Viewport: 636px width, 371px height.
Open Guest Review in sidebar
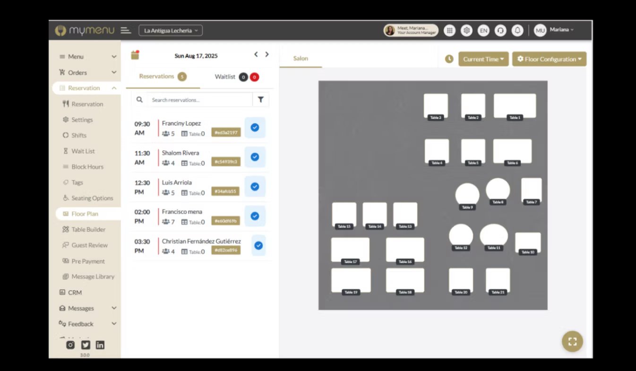pyautogui.click(x=89, y=245)
